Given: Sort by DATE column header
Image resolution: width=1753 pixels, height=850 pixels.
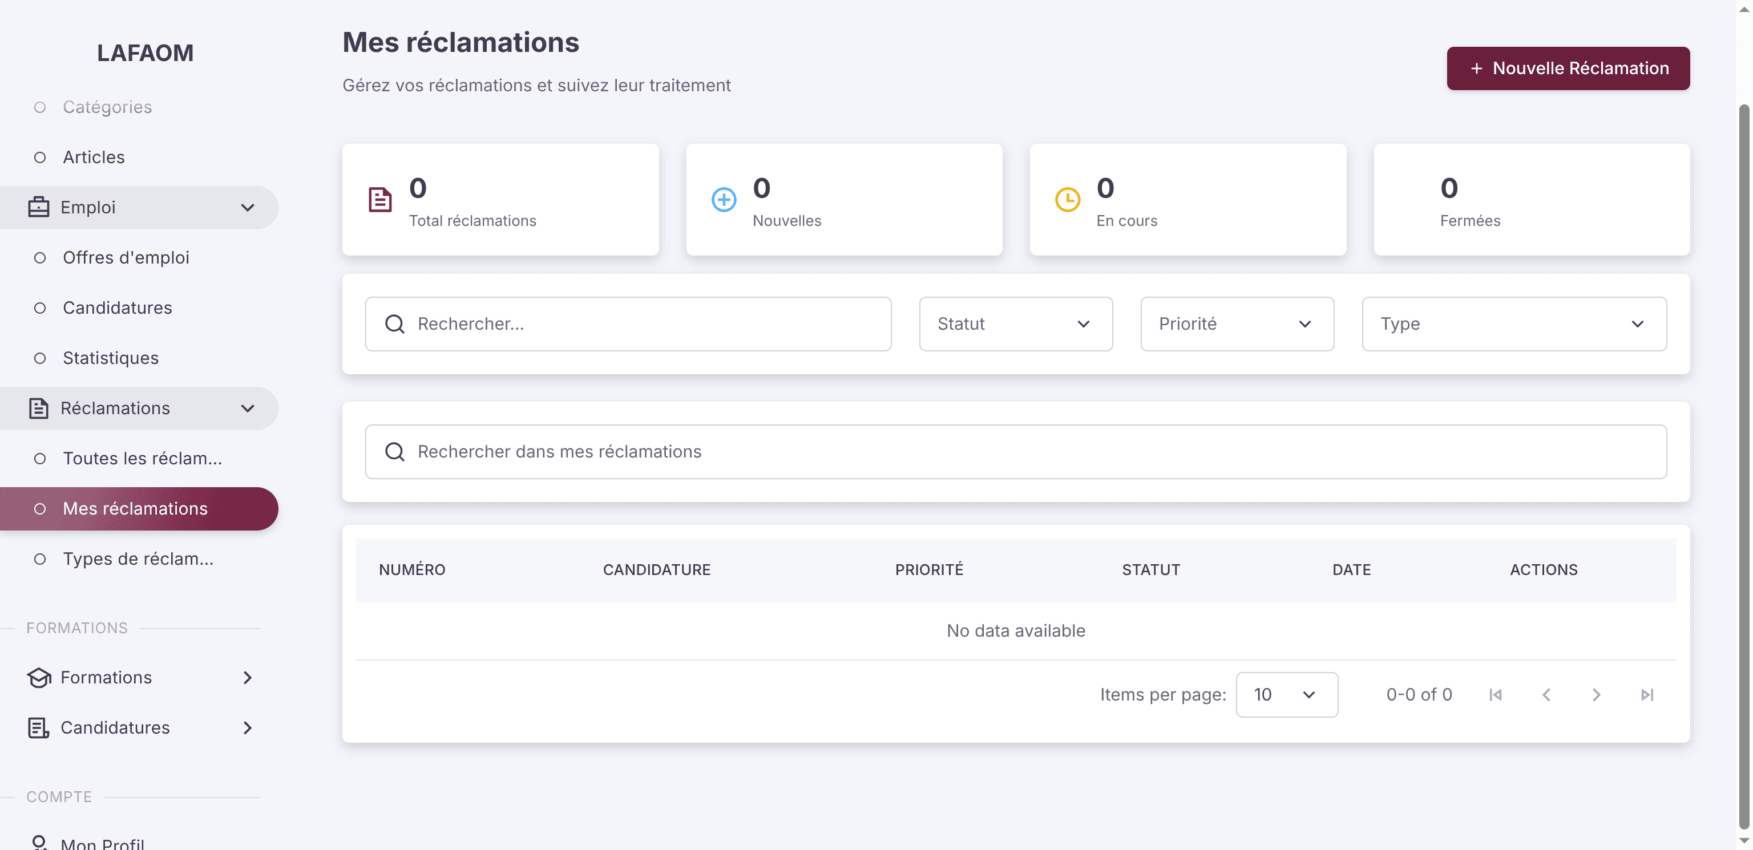Looking at the screenshot, I should 1351,570.
